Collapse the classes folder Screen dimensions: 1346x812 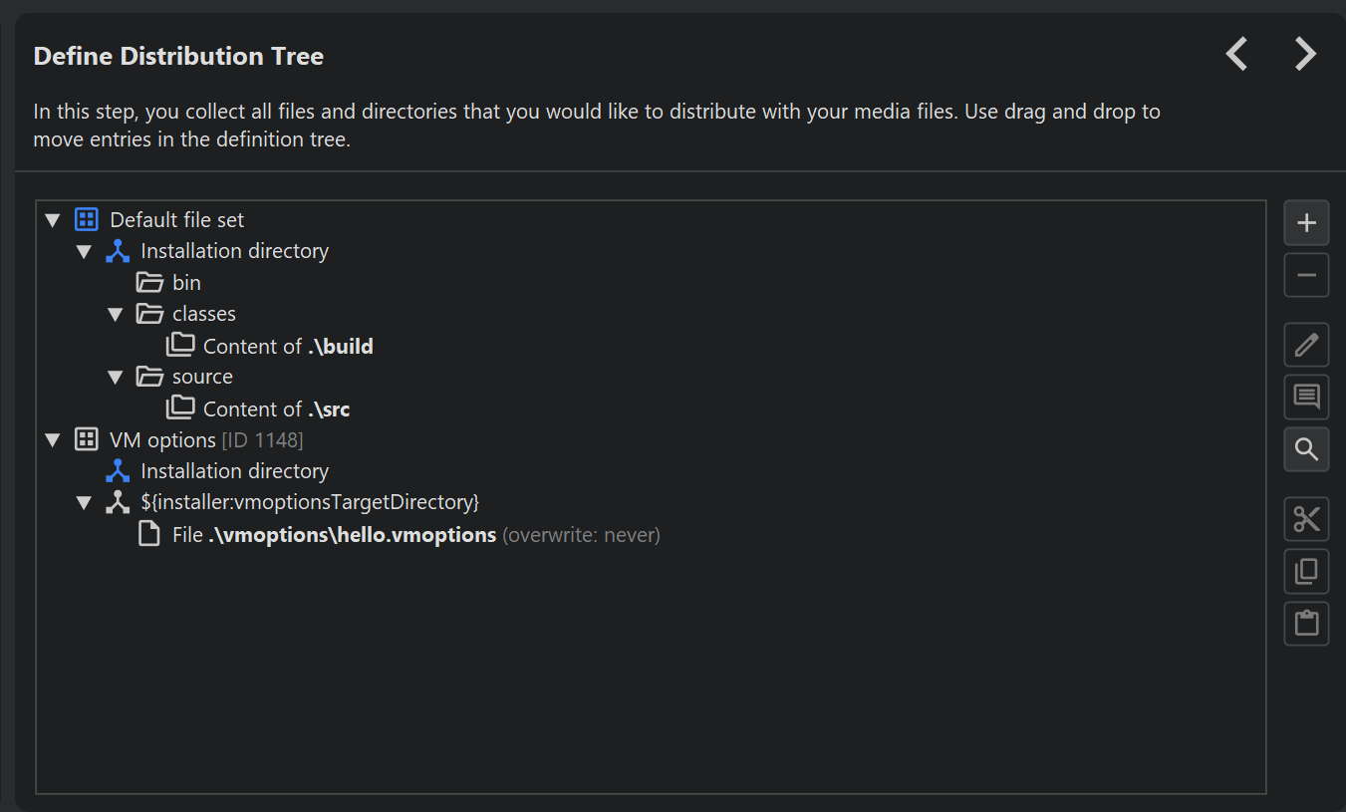point(115,315)
